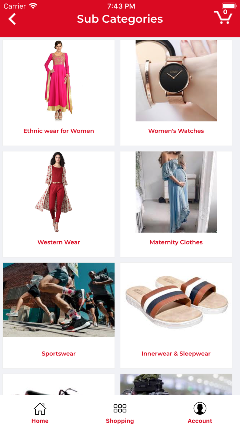Open Women's Watches category link
Viewport: 240px width, 427px height.
[x=176, y=131]
